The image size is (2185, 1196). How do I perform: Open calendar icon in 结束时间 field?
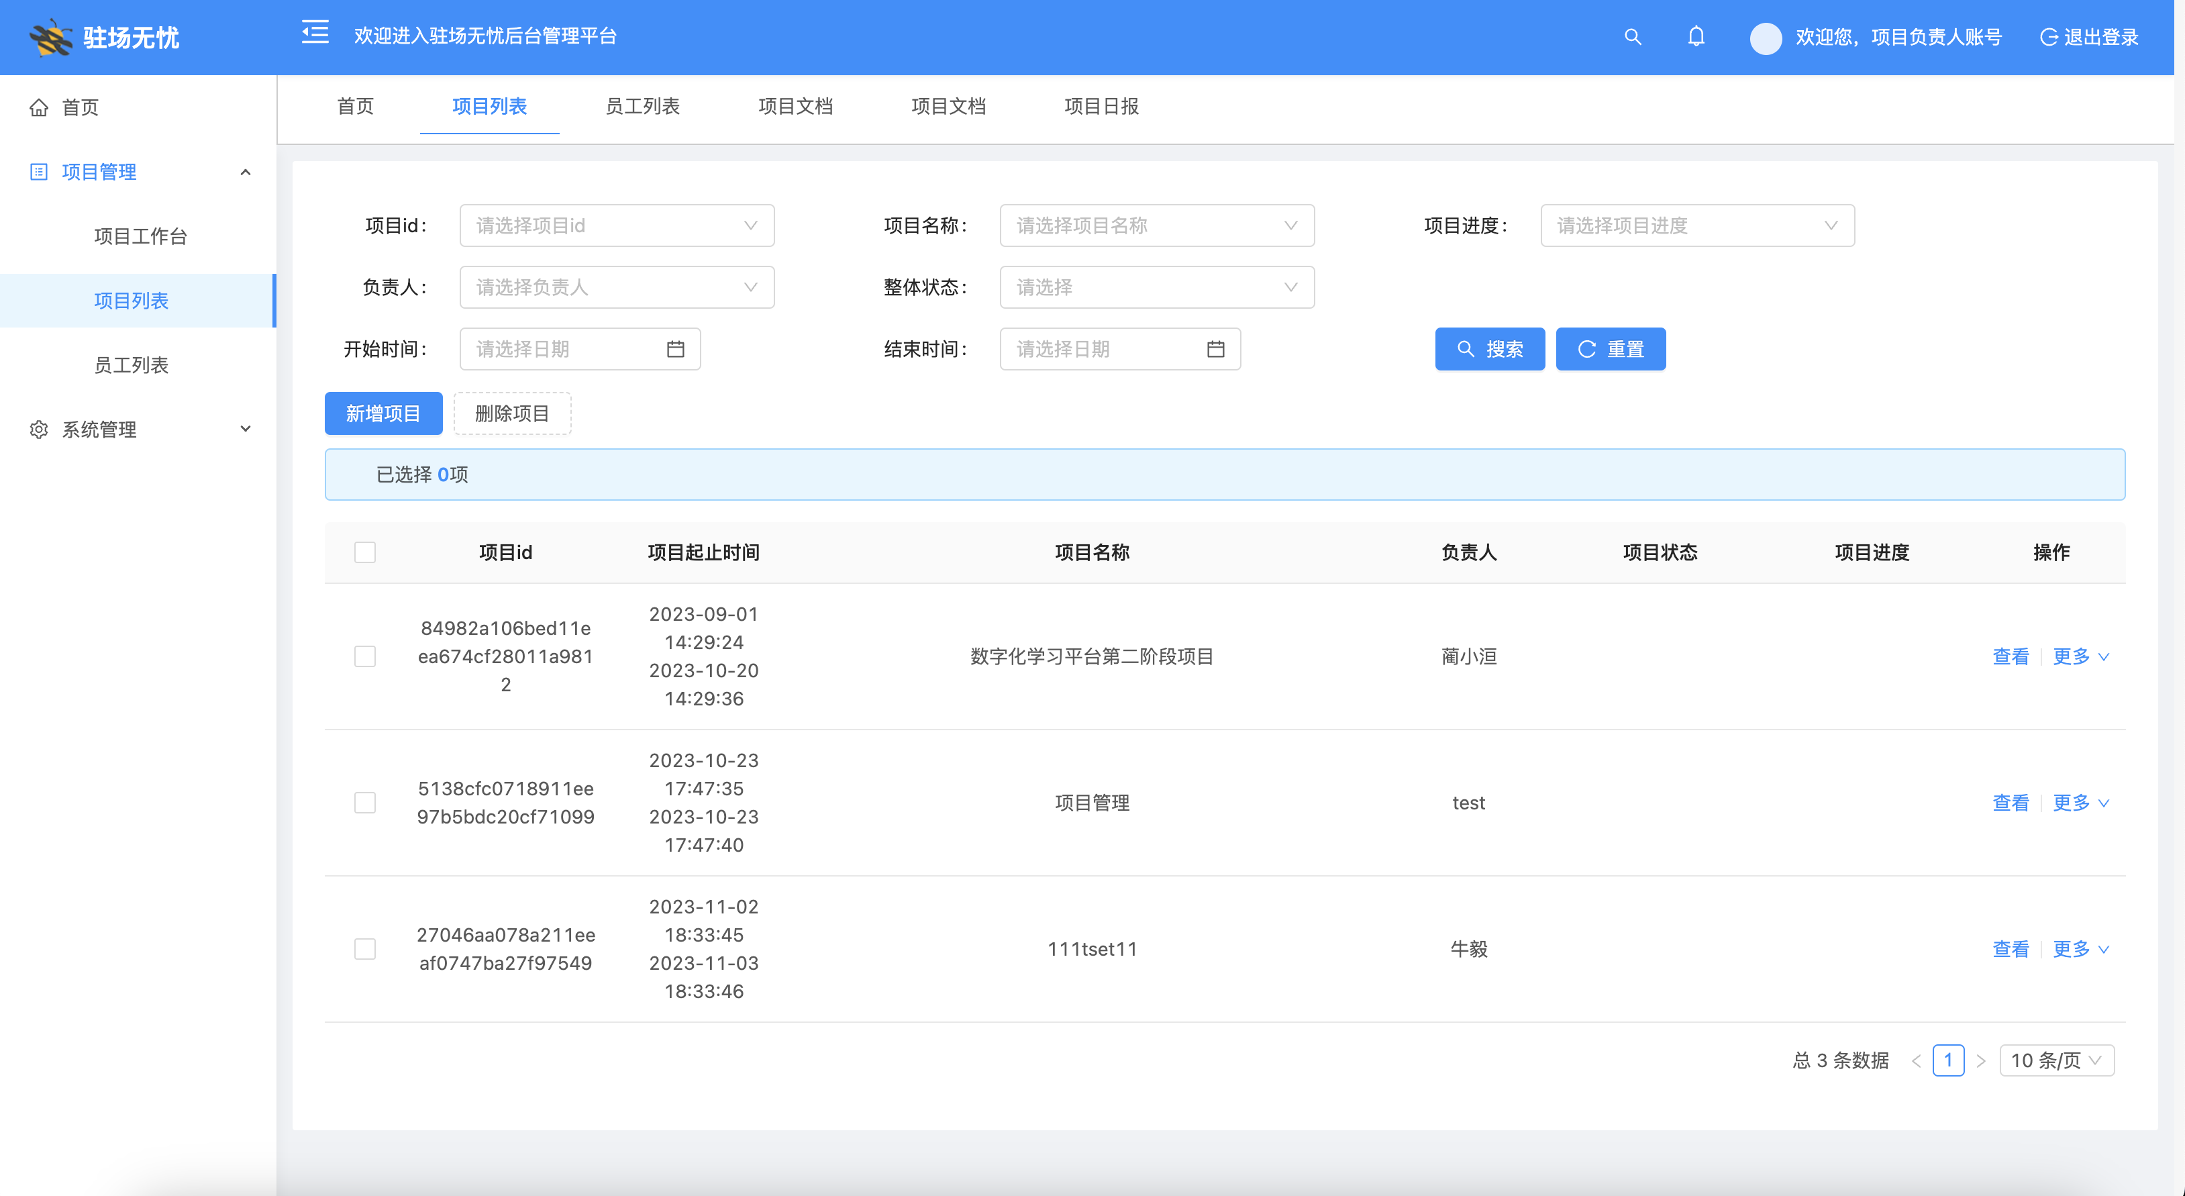[x=1215, y=348]
